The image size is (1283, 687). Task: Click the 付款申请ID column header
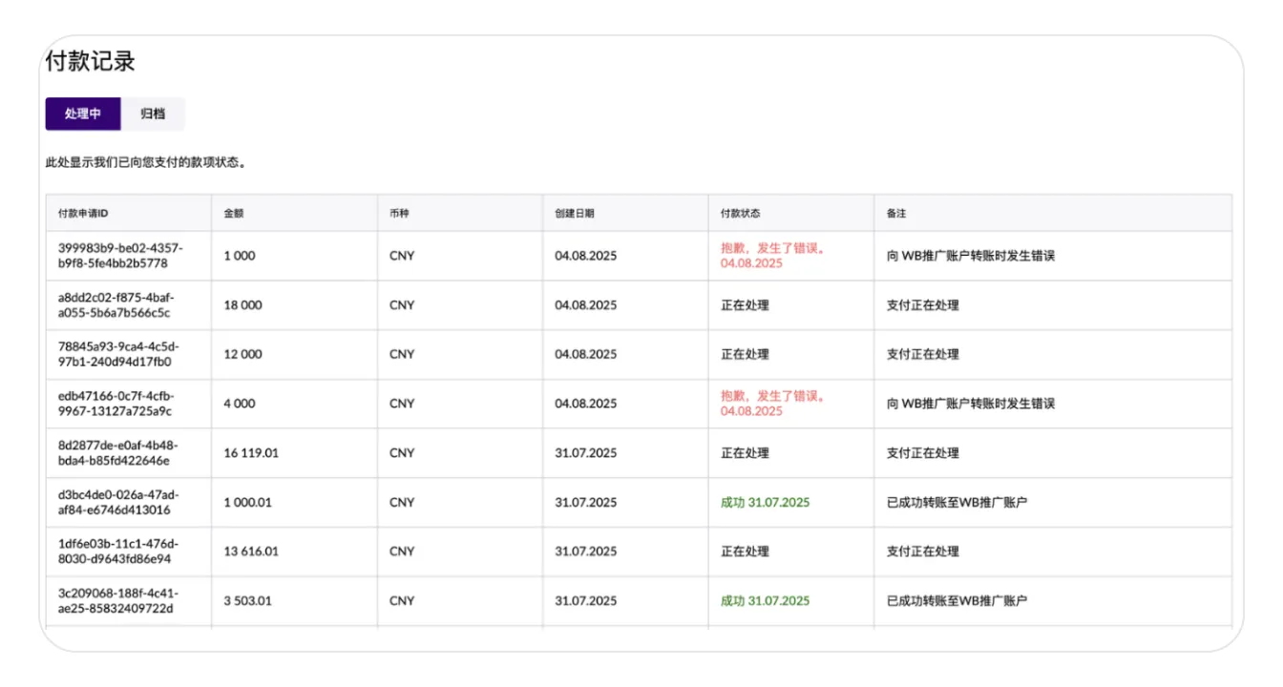[83, 213]
